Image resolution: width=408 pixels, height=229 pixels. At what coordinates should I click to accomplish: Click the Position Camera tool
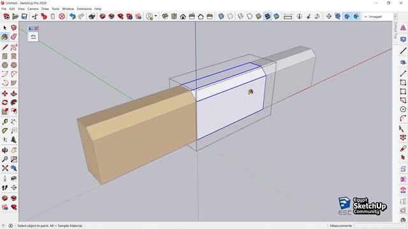click(x=4, y=178)
